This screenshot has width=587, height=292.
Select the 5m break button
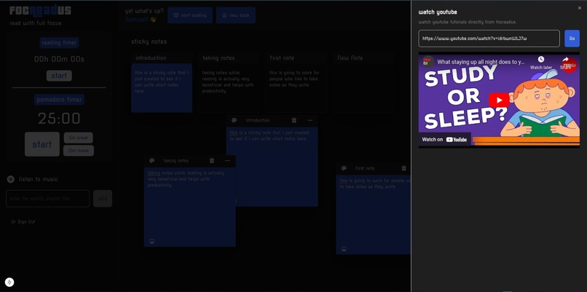78,138
